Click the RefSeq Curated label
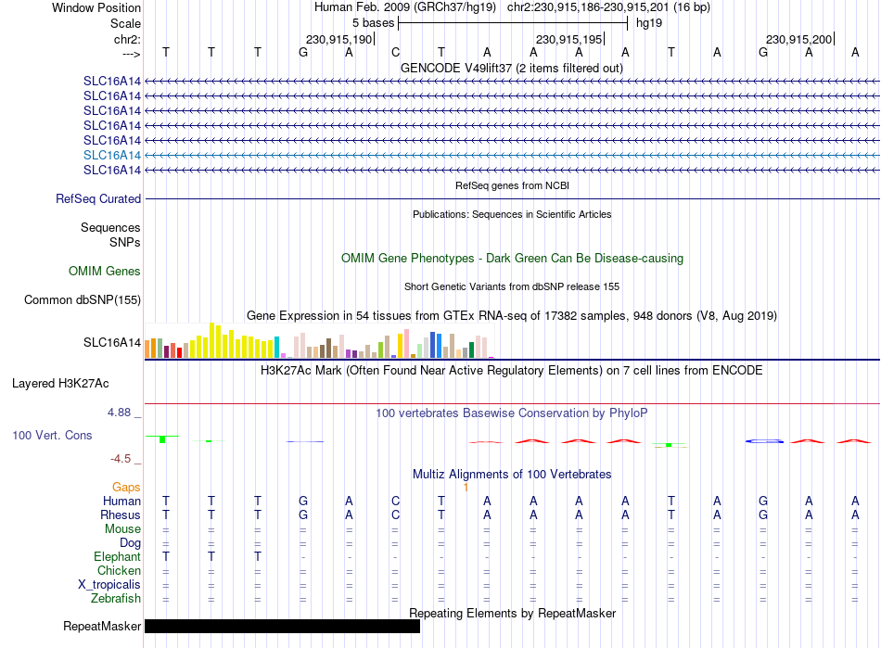This screenshot has height=648, width=881. pyautogui.click(x=98, y=198)
